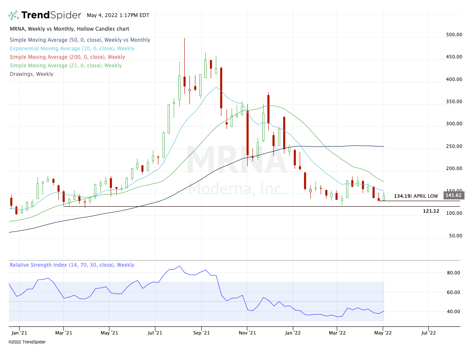This screenshot has width=473, height=346.
Task: Click the TrendSpider logo icon
Action: tap(14, 15)
